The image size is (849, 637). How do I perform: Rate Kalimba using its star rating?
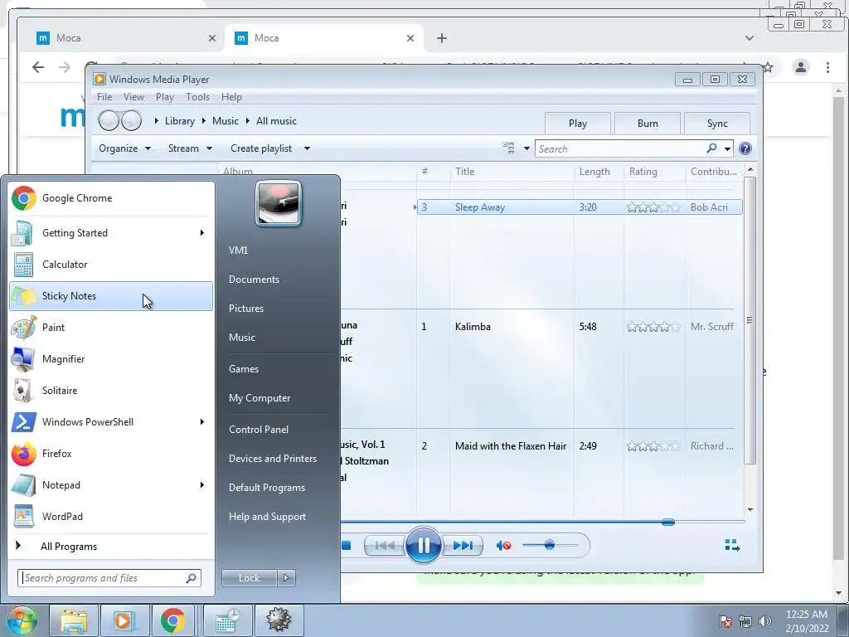(x=653, y=327)
